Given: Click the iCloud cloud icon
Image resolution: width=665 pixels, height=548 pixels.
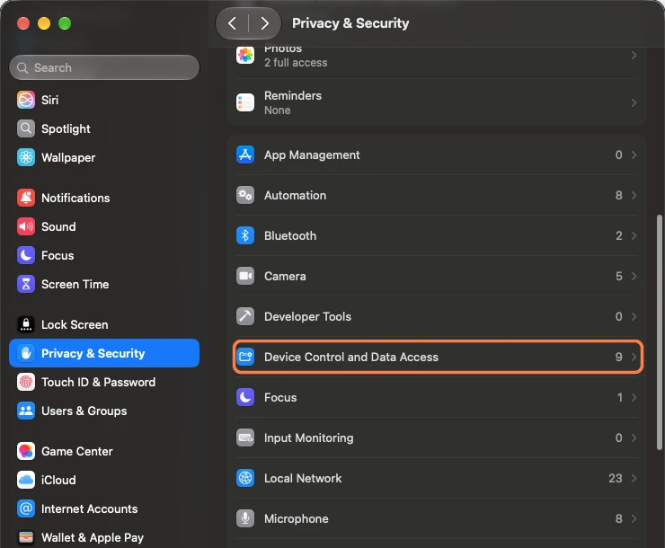Looking at the screenshot, I should pos(26,480).
